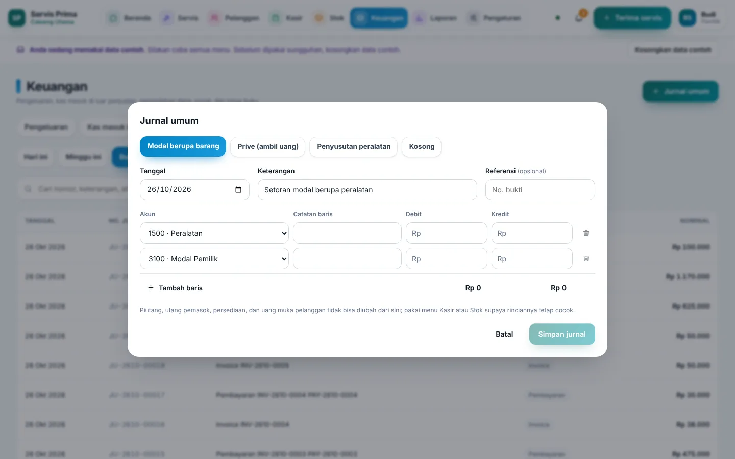735x459 pixels.
Task: Open the user avatar in the top-right corner
Action: pyautogui.click(x=688, y=18)
